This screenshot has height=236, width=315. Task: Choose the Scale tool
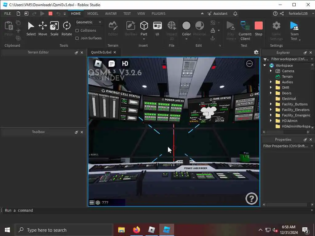[54, 29]
